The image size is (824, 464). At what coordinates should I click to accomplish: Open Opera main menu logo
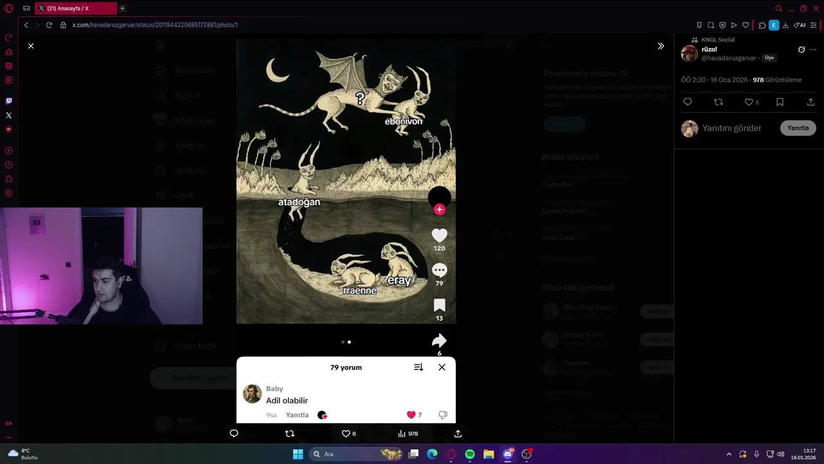tap(8, 8)
